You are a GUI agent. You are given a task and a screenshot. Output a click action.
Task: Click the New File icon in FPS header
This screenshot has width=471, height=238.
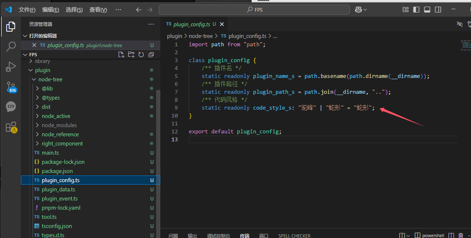point(121,55)
